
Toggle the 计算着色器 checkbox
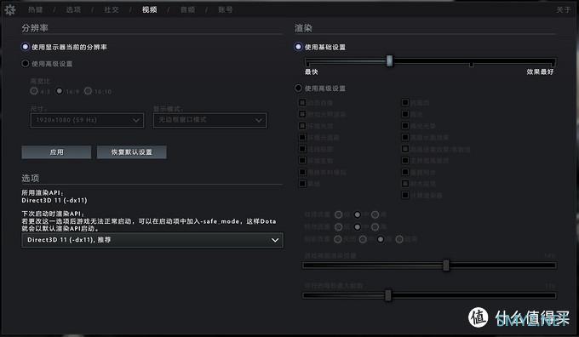pyautogui.click(x=405, y=195)
